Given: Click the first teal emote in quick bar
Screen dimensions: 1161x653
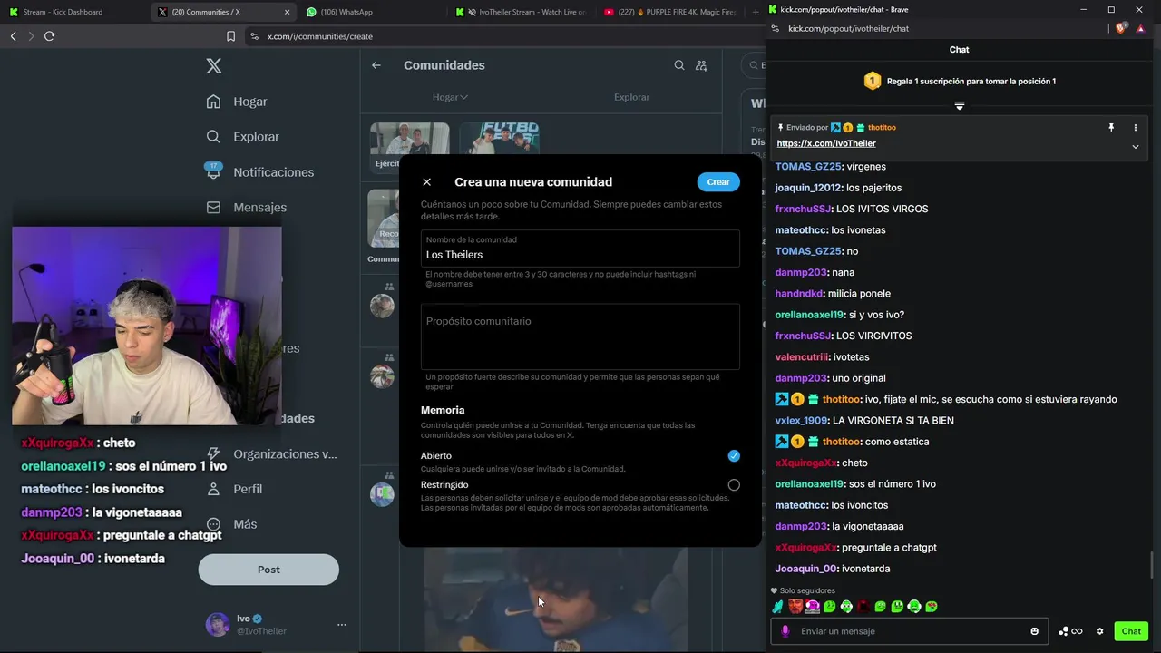Looking at the screenshot, I should [x=777, y=607].
